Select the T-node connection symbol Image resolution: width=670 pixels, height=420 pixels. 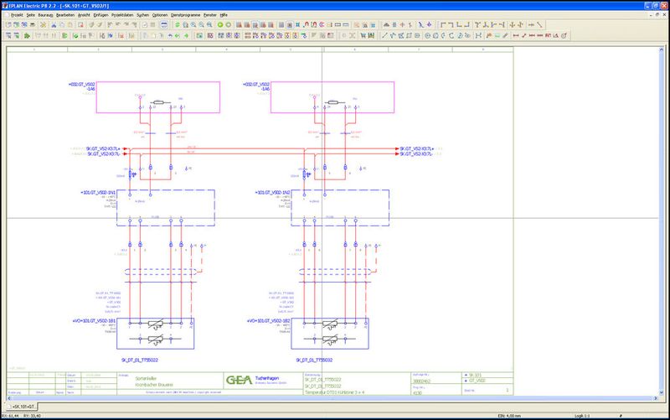click(x=478, y=25)
